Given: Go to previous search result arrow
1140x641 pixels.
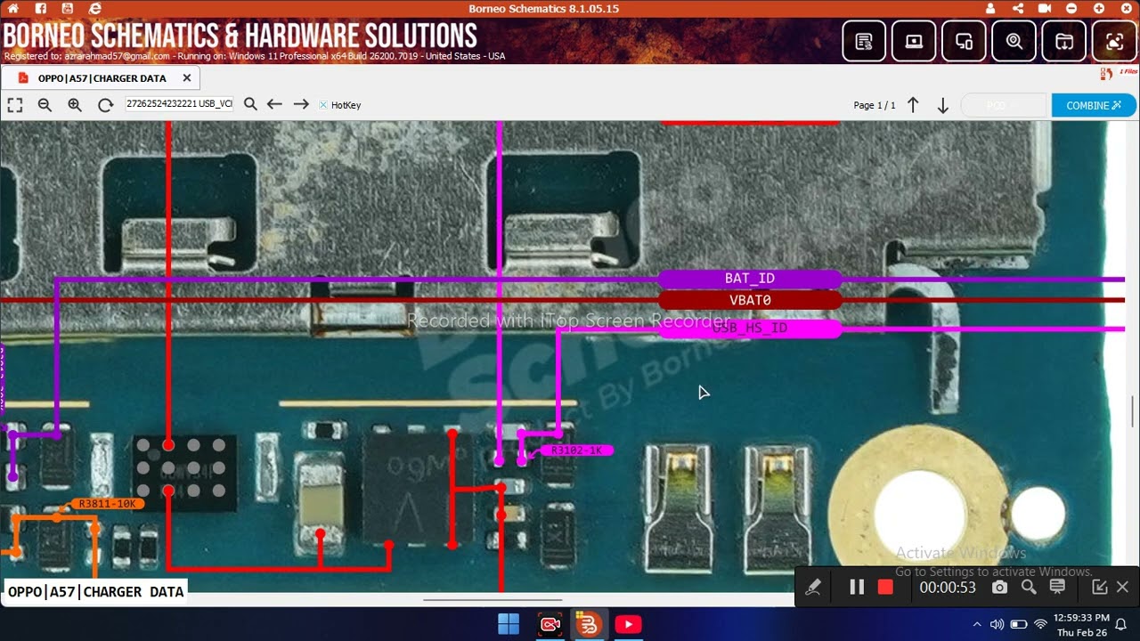Looking at the screenshot, I should (x=274, y=104).
